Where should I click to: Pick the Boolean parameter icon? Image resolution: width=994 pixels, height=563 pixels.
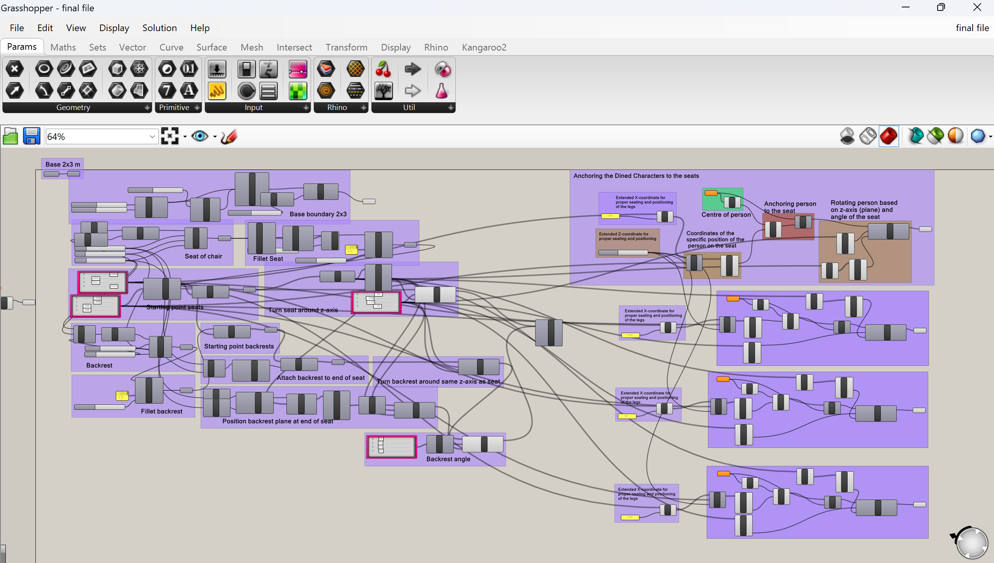pyautogui.click(x=167, y=69)
